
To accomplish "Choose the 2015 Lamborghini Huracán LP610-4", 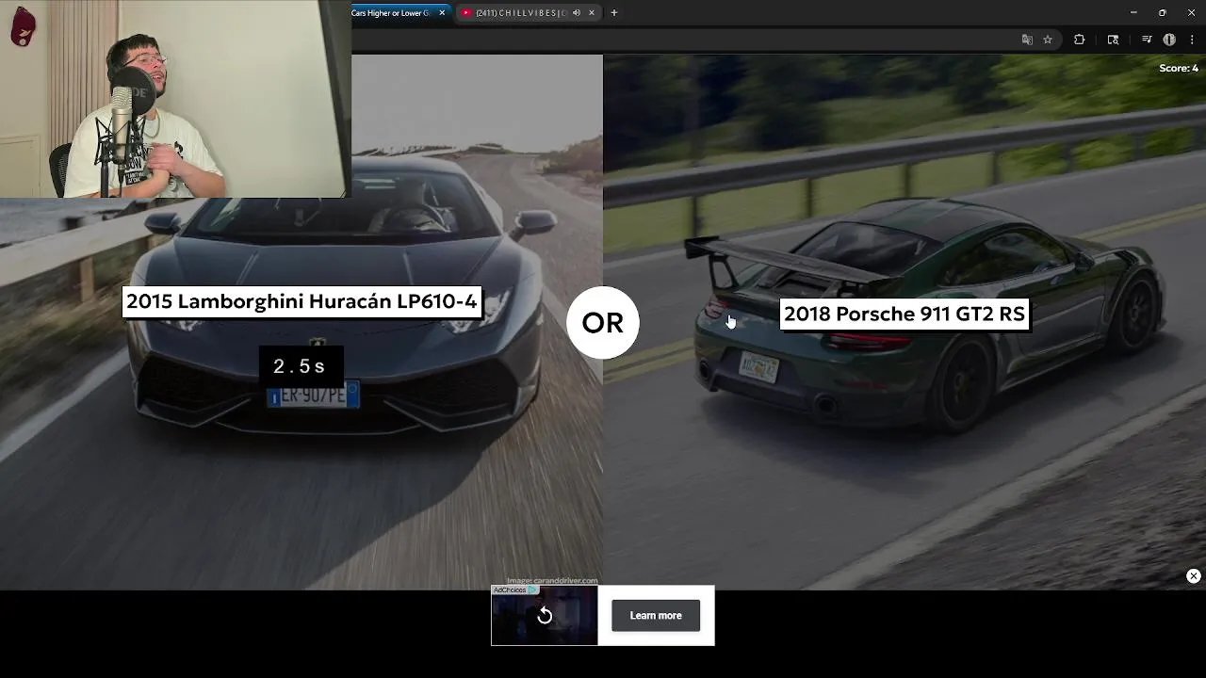I will (301, 301).
